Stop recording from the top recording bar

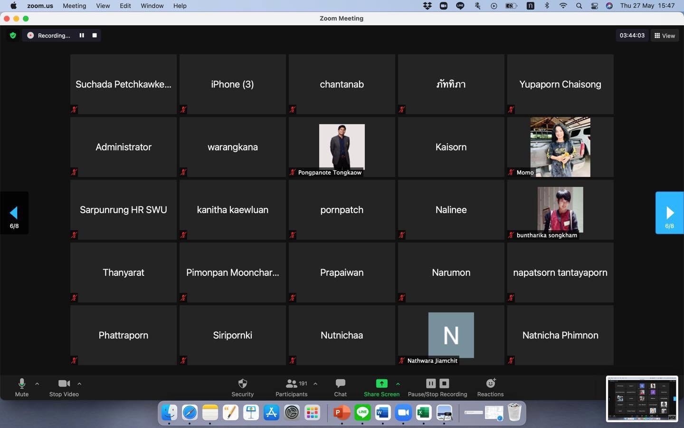(95, 35)
